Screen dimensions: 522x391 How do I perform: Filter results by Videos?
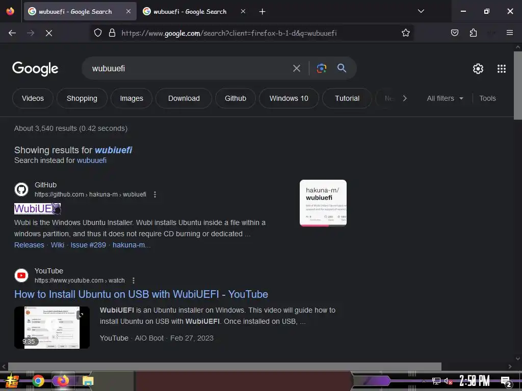click(33, 98)
